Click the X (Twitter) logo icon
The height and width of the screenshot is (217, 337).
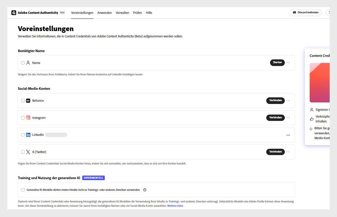click(28, 152)
